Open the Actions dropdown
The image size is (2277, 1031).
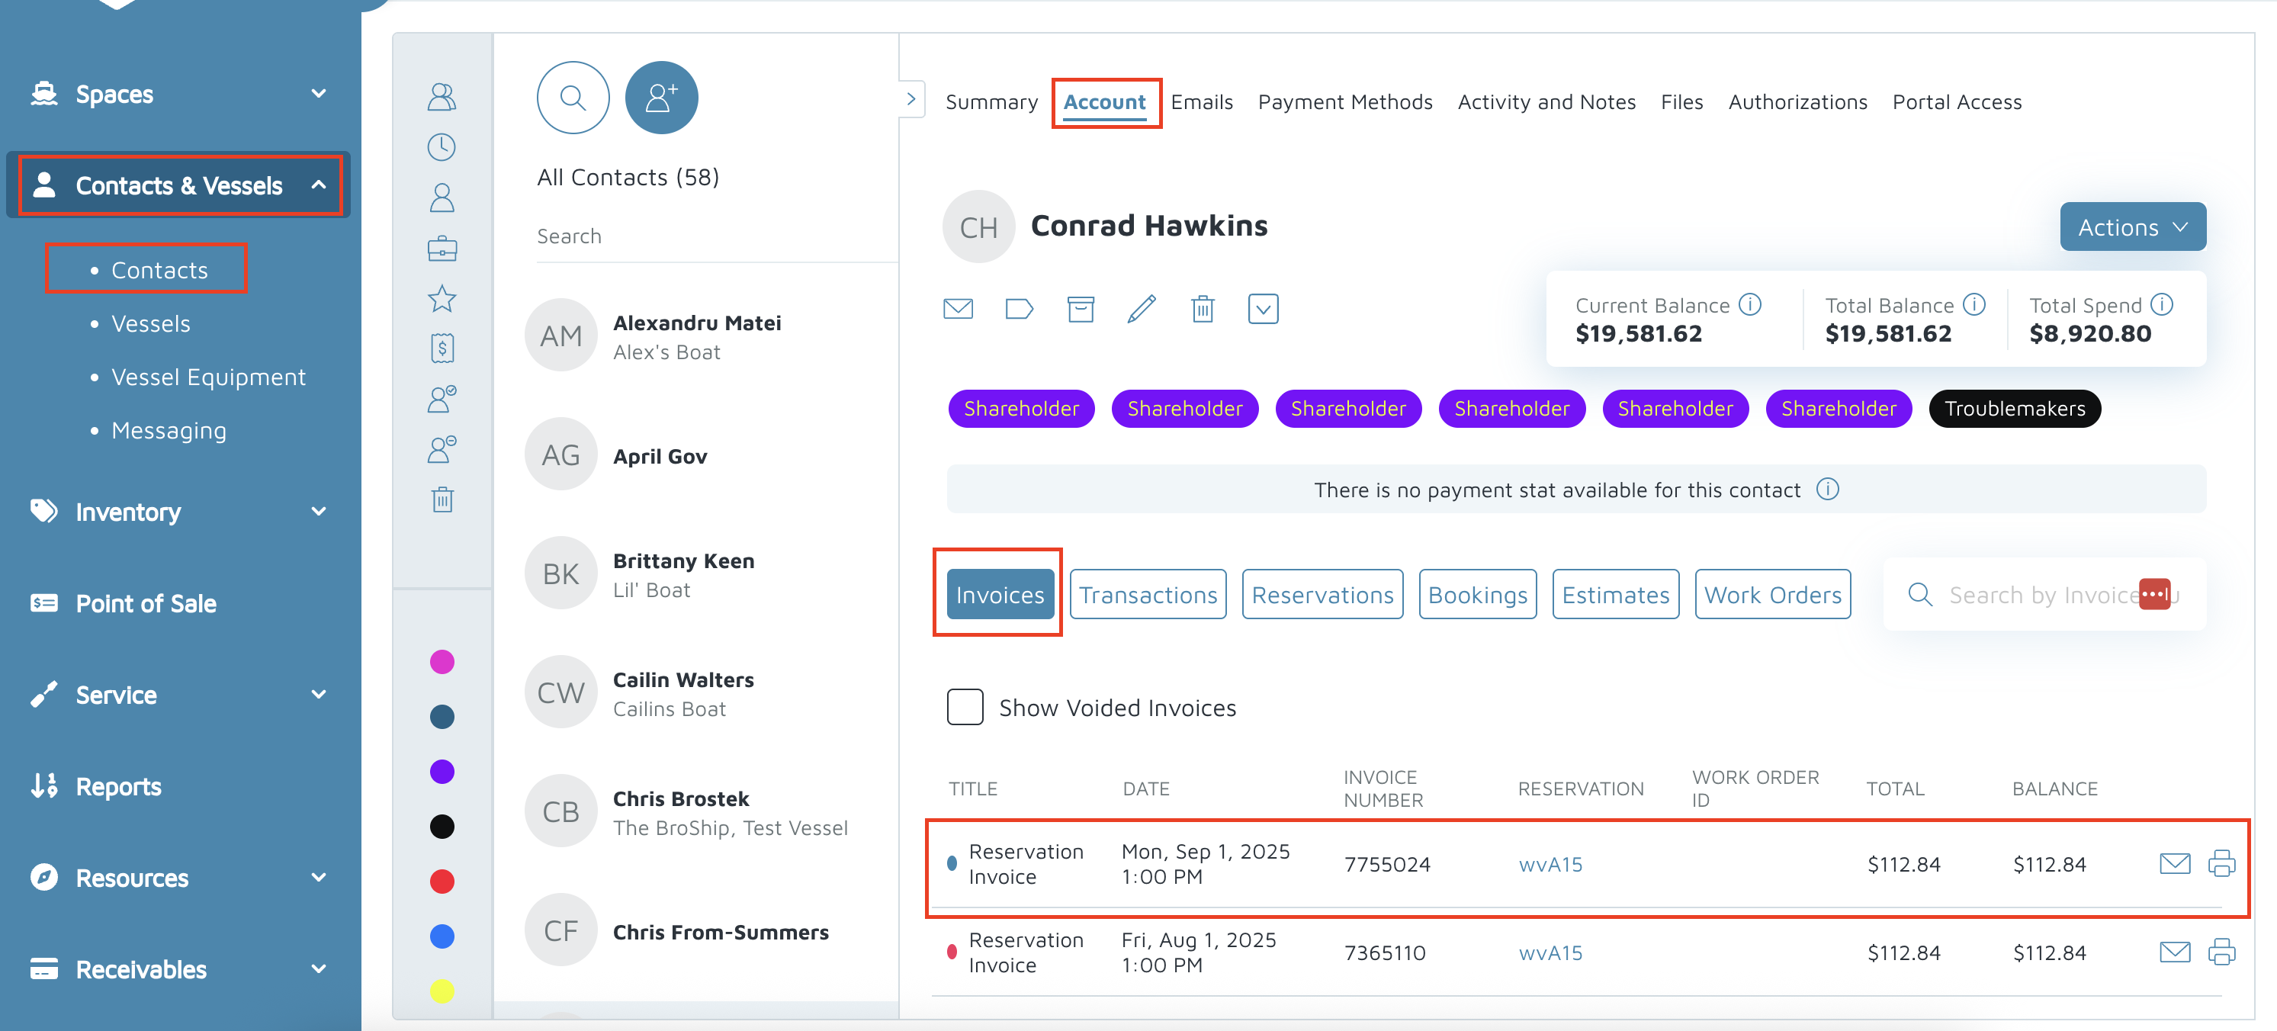(2131, 227)
